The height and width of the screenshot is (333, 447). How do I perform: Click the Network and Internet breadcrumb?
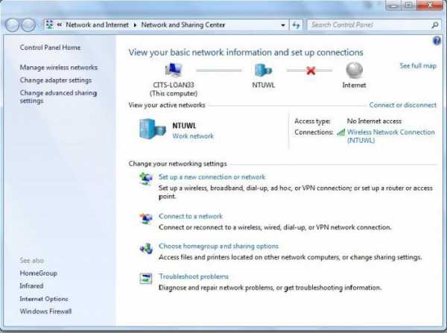(x=97, y=25)
